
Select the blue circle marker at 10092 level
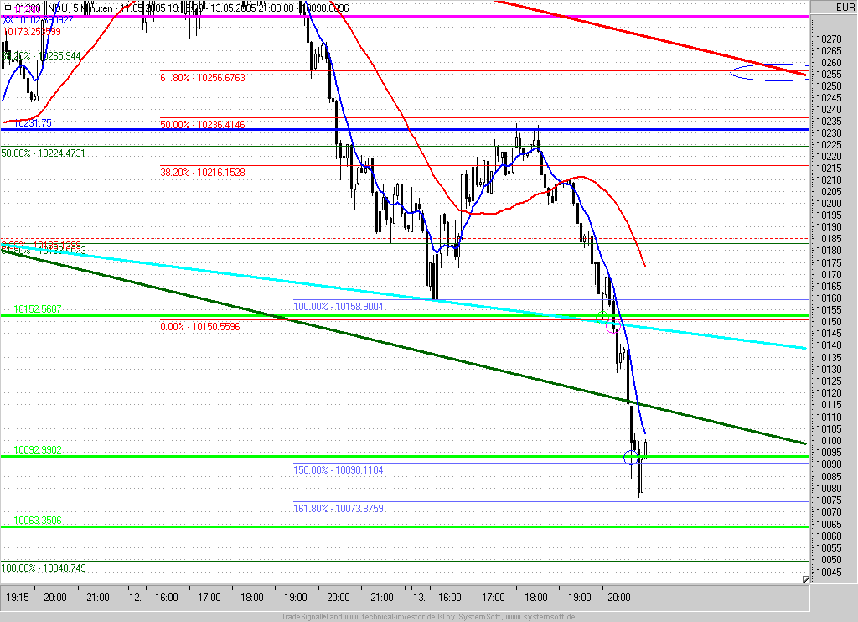point(631,457)
